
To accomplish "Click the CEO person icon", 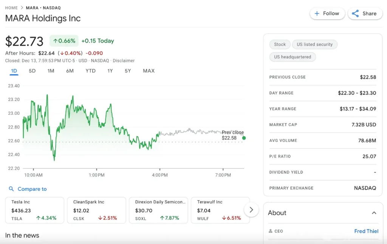I will tap(271, 231).
